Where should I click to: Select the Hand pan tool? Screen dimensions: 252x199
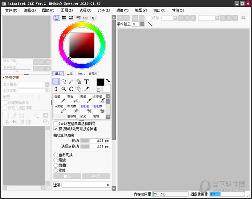tap(79, 89)
